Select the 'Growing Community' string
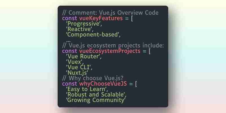The height and width of the screenshot is (113, 226). [x=95, y=100]
